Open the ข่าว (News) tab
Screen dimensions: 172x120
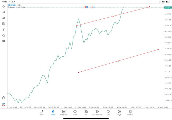(x=86, y=112)
